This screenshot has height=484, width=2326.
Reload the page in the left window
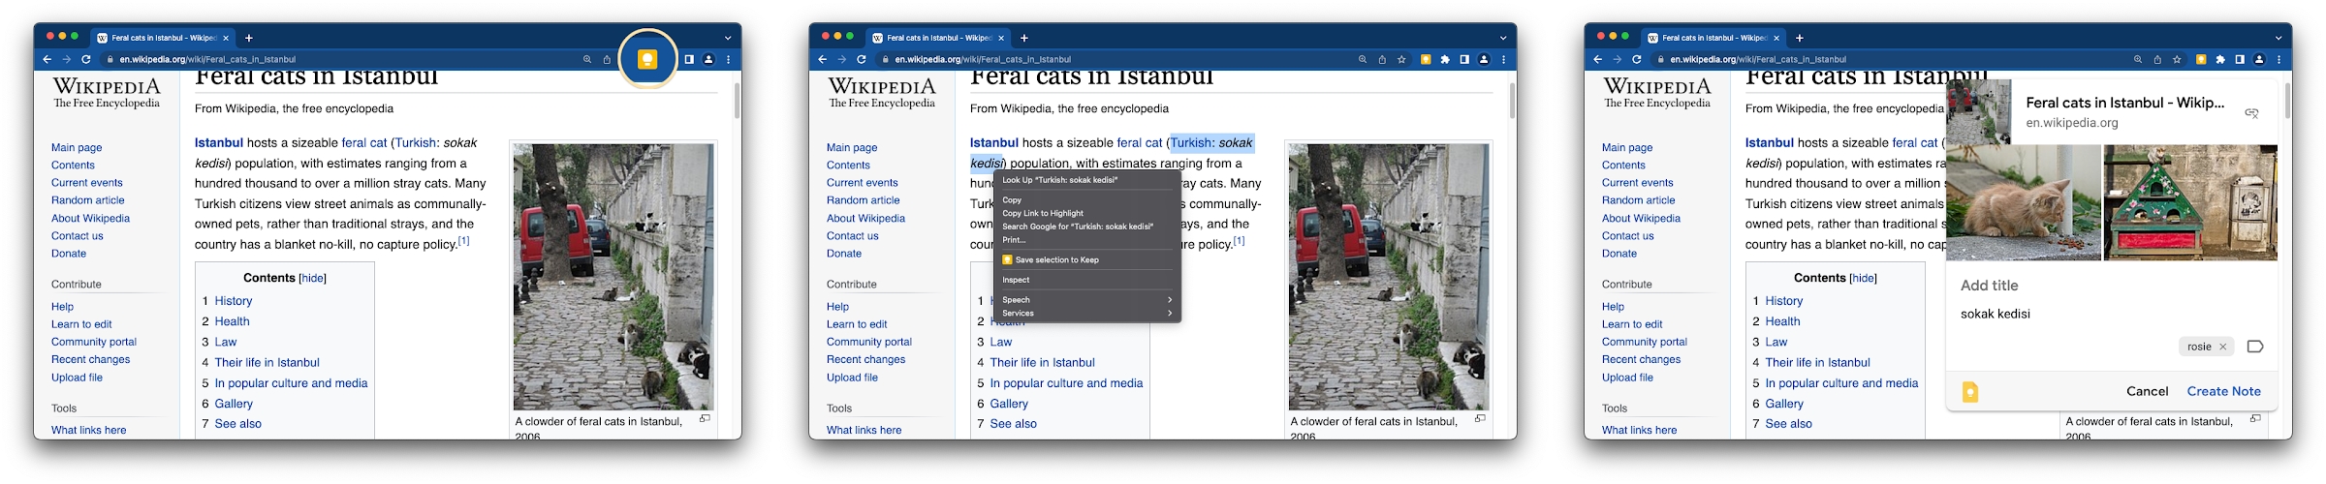86,59
